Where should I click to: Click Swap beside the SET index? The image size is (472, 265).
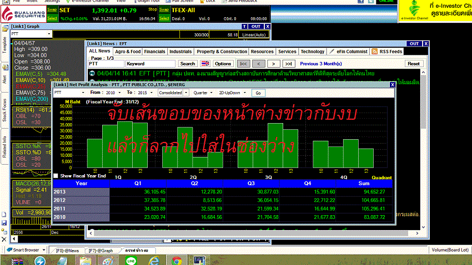coord(52,10)
